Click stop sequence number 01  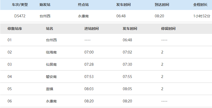[x=10, y=40]
